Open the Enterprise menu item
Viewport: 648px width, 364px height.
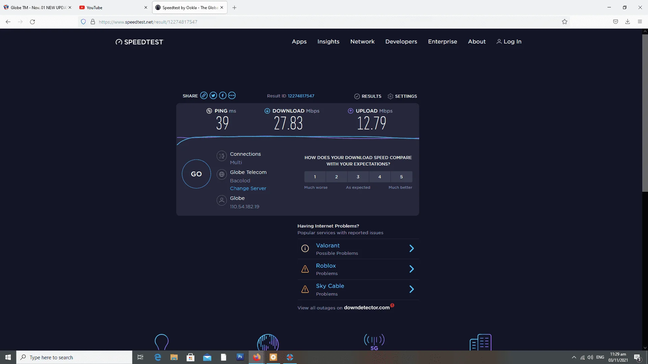(x=442, y=41)
